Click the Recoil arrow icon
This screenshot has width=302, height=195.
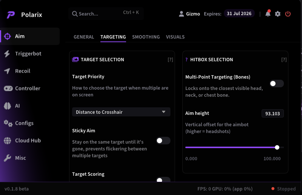coord(7,71)
